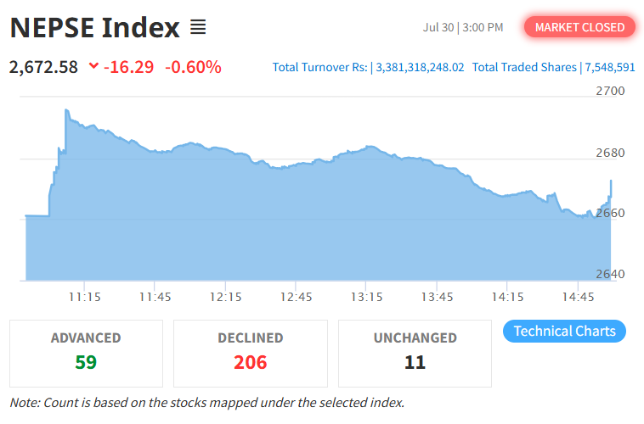Click the 13:15 time axis label

[366, 297]
